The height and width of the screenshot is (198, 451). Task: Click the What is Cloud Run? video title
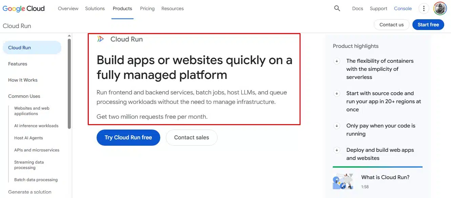pyautogui.click(x=385, y=177)
